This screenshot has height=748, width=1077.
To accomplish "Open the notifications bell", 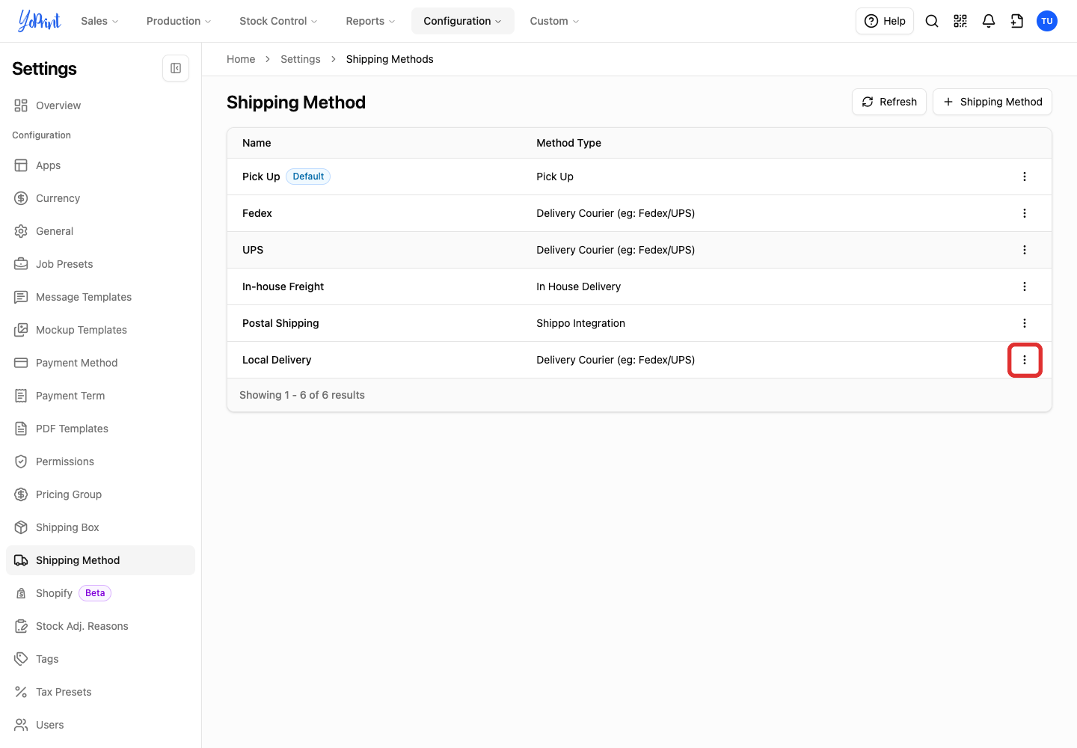I will coord(989,21).
